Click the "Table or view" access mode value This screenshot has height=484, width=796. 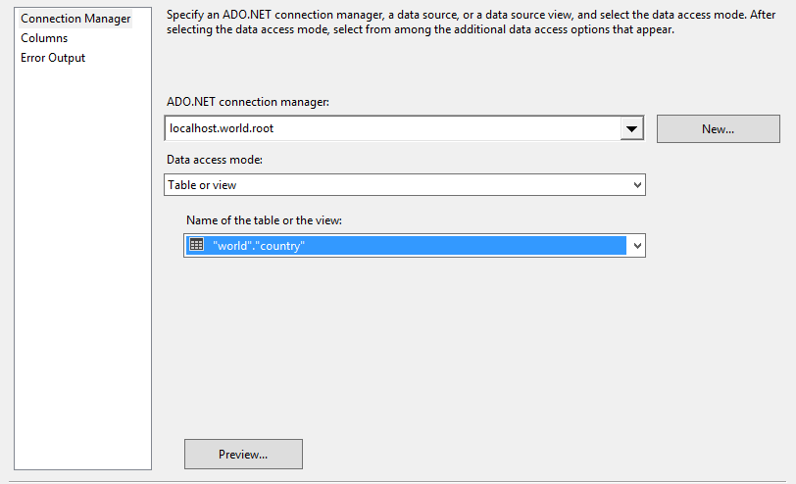coord(202,184)
